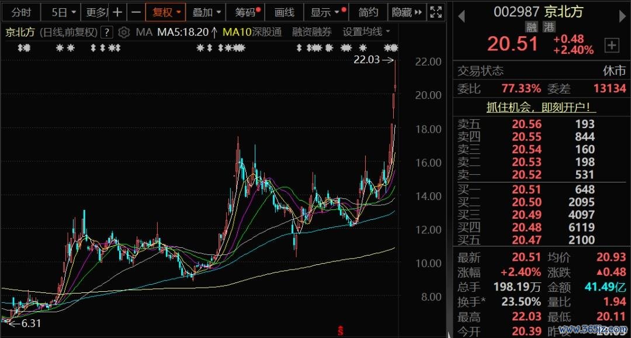Image resolution: width=631 pixels, height=338 pixels.
Task: Expand the 叠加 overlay dropdown
Action: (207, 12)
